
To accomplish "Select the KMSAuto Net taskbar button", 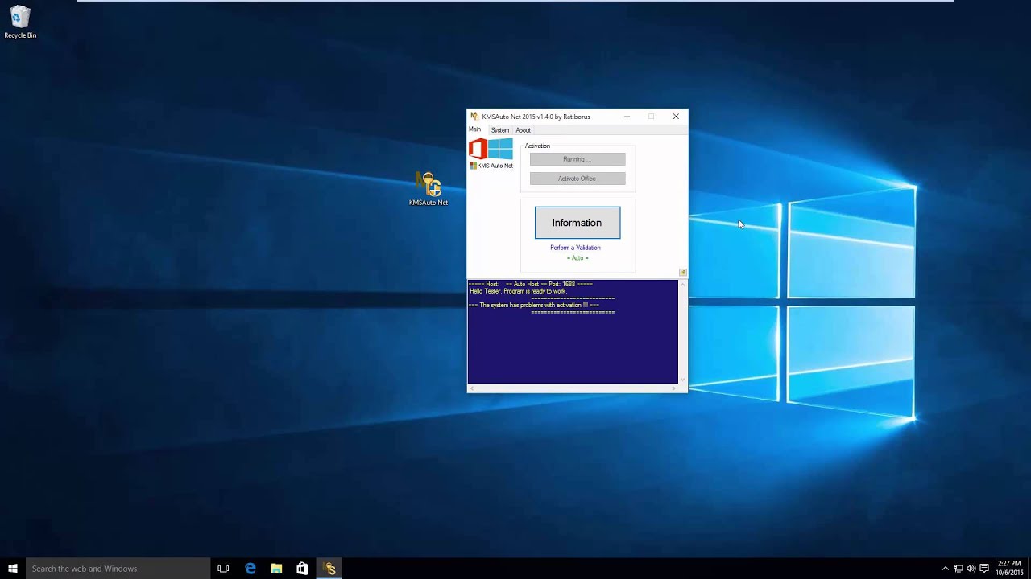I will [x=329, y=569].
